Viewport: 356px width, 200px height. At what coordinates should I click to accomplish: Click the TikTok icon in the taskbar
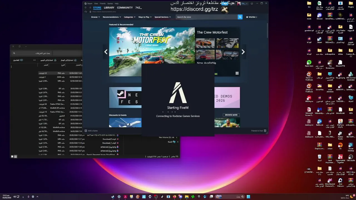(162, 197)
